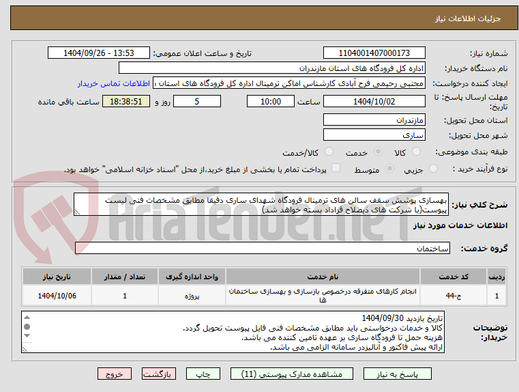Click quantity cell 1 in services table
This screenshot has height=392, width=519.
(125, 296)
